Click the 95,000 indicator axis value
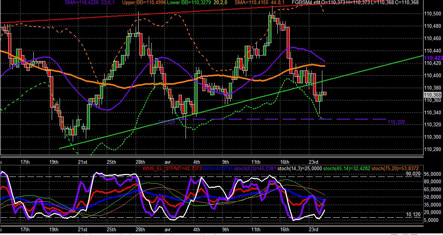Image resolution: width=443 pixels, height=235 pixels. pyautogui.click(x=432, y=174)
